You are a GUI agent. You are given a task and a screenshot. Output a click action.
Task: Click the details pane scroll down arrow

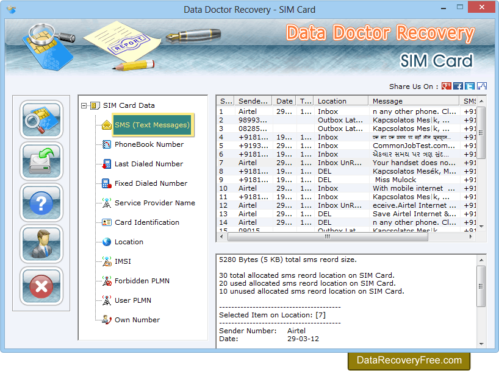coord(481,344)
